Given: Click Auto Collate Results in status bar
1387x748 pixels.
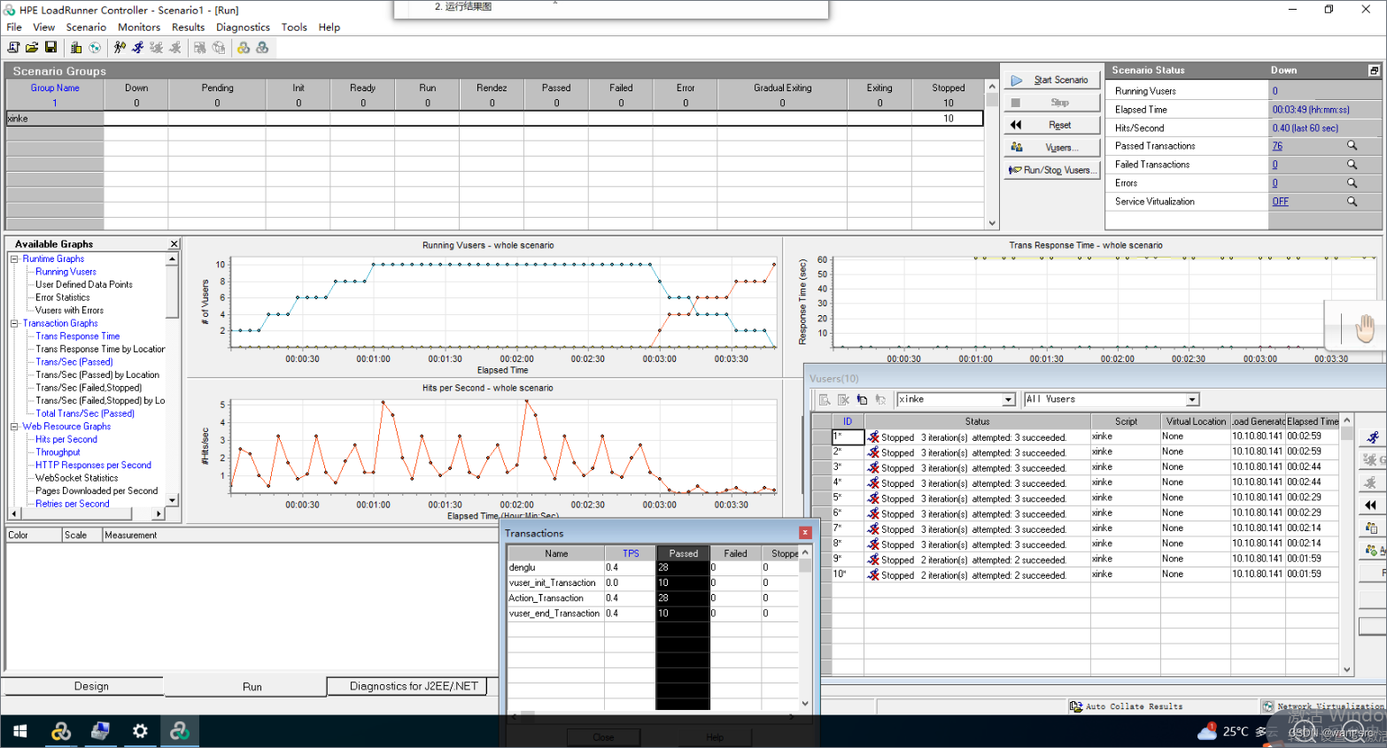Looking at the screenshot, I should tap(1127, 706).
